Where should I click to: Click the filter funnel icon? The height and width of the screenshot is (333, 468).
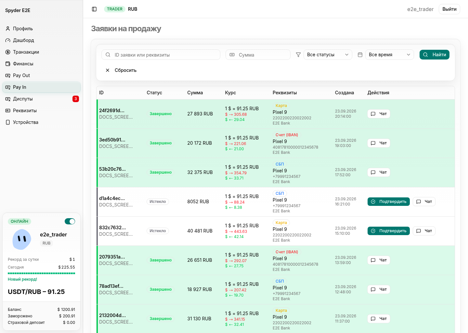click(298, 55)
